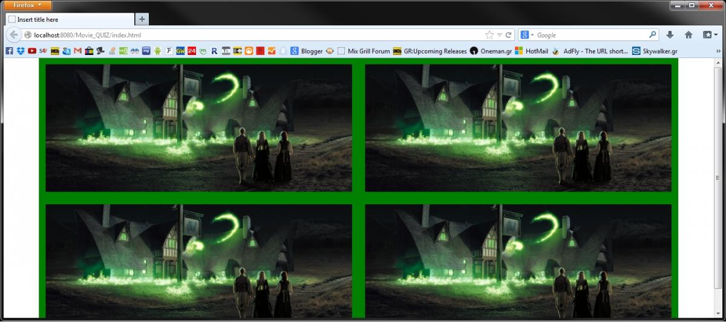
Task: Open the blue R bookmark icon
Action: pos(214,51)
